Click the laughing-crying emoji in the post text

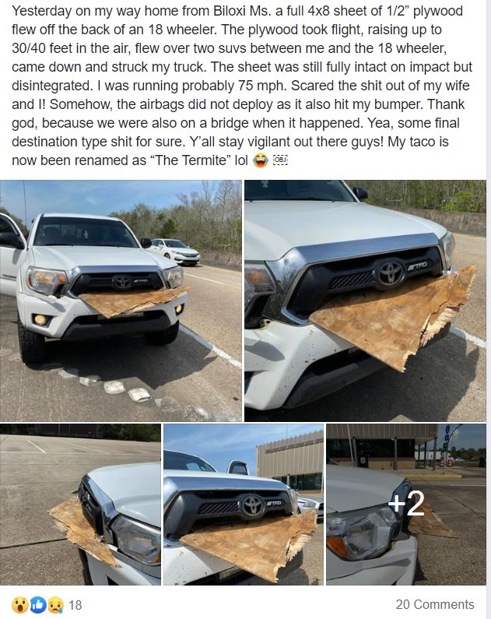coord(261,160)
